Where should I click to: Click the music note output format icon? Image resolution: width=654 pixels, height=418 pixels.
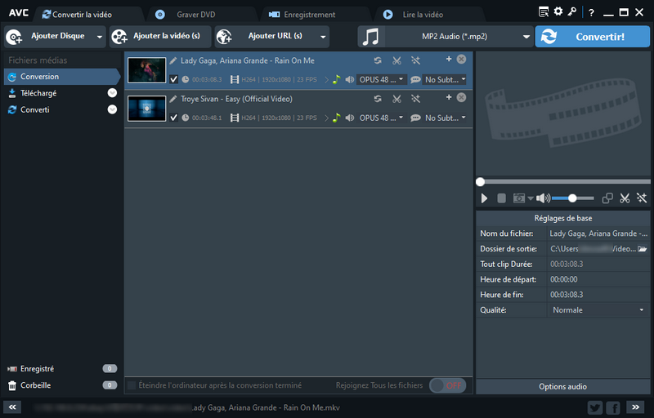point(371,37)
